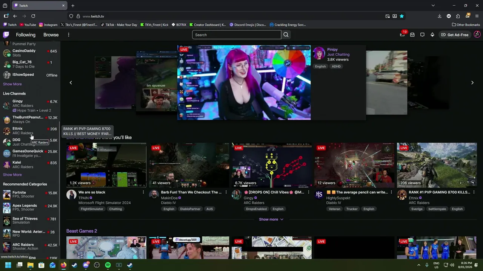
Task: Open options menu for Barb Fun stream card
Action: [226, 192]
